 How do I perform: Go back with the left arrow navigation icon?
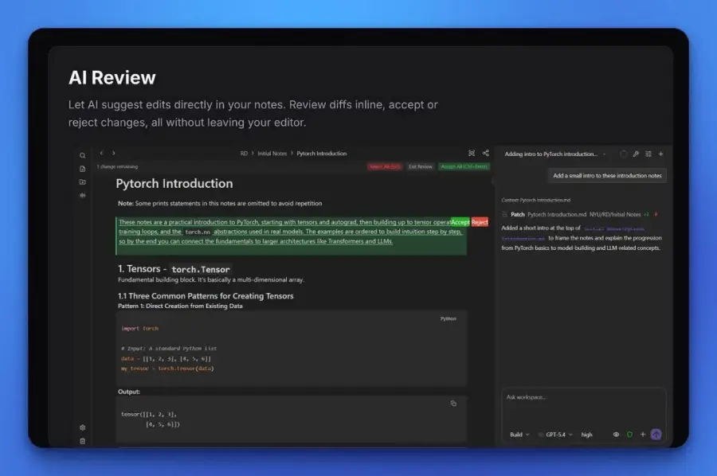coord(101,153)
